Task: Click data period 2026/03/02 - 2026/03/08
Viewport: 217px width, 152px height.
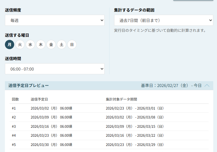Action: click(135, 117)
